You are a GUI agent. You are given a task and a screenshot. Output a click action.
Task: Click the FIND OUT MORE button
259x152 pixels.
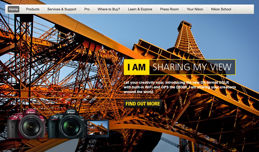pos(143,104)
